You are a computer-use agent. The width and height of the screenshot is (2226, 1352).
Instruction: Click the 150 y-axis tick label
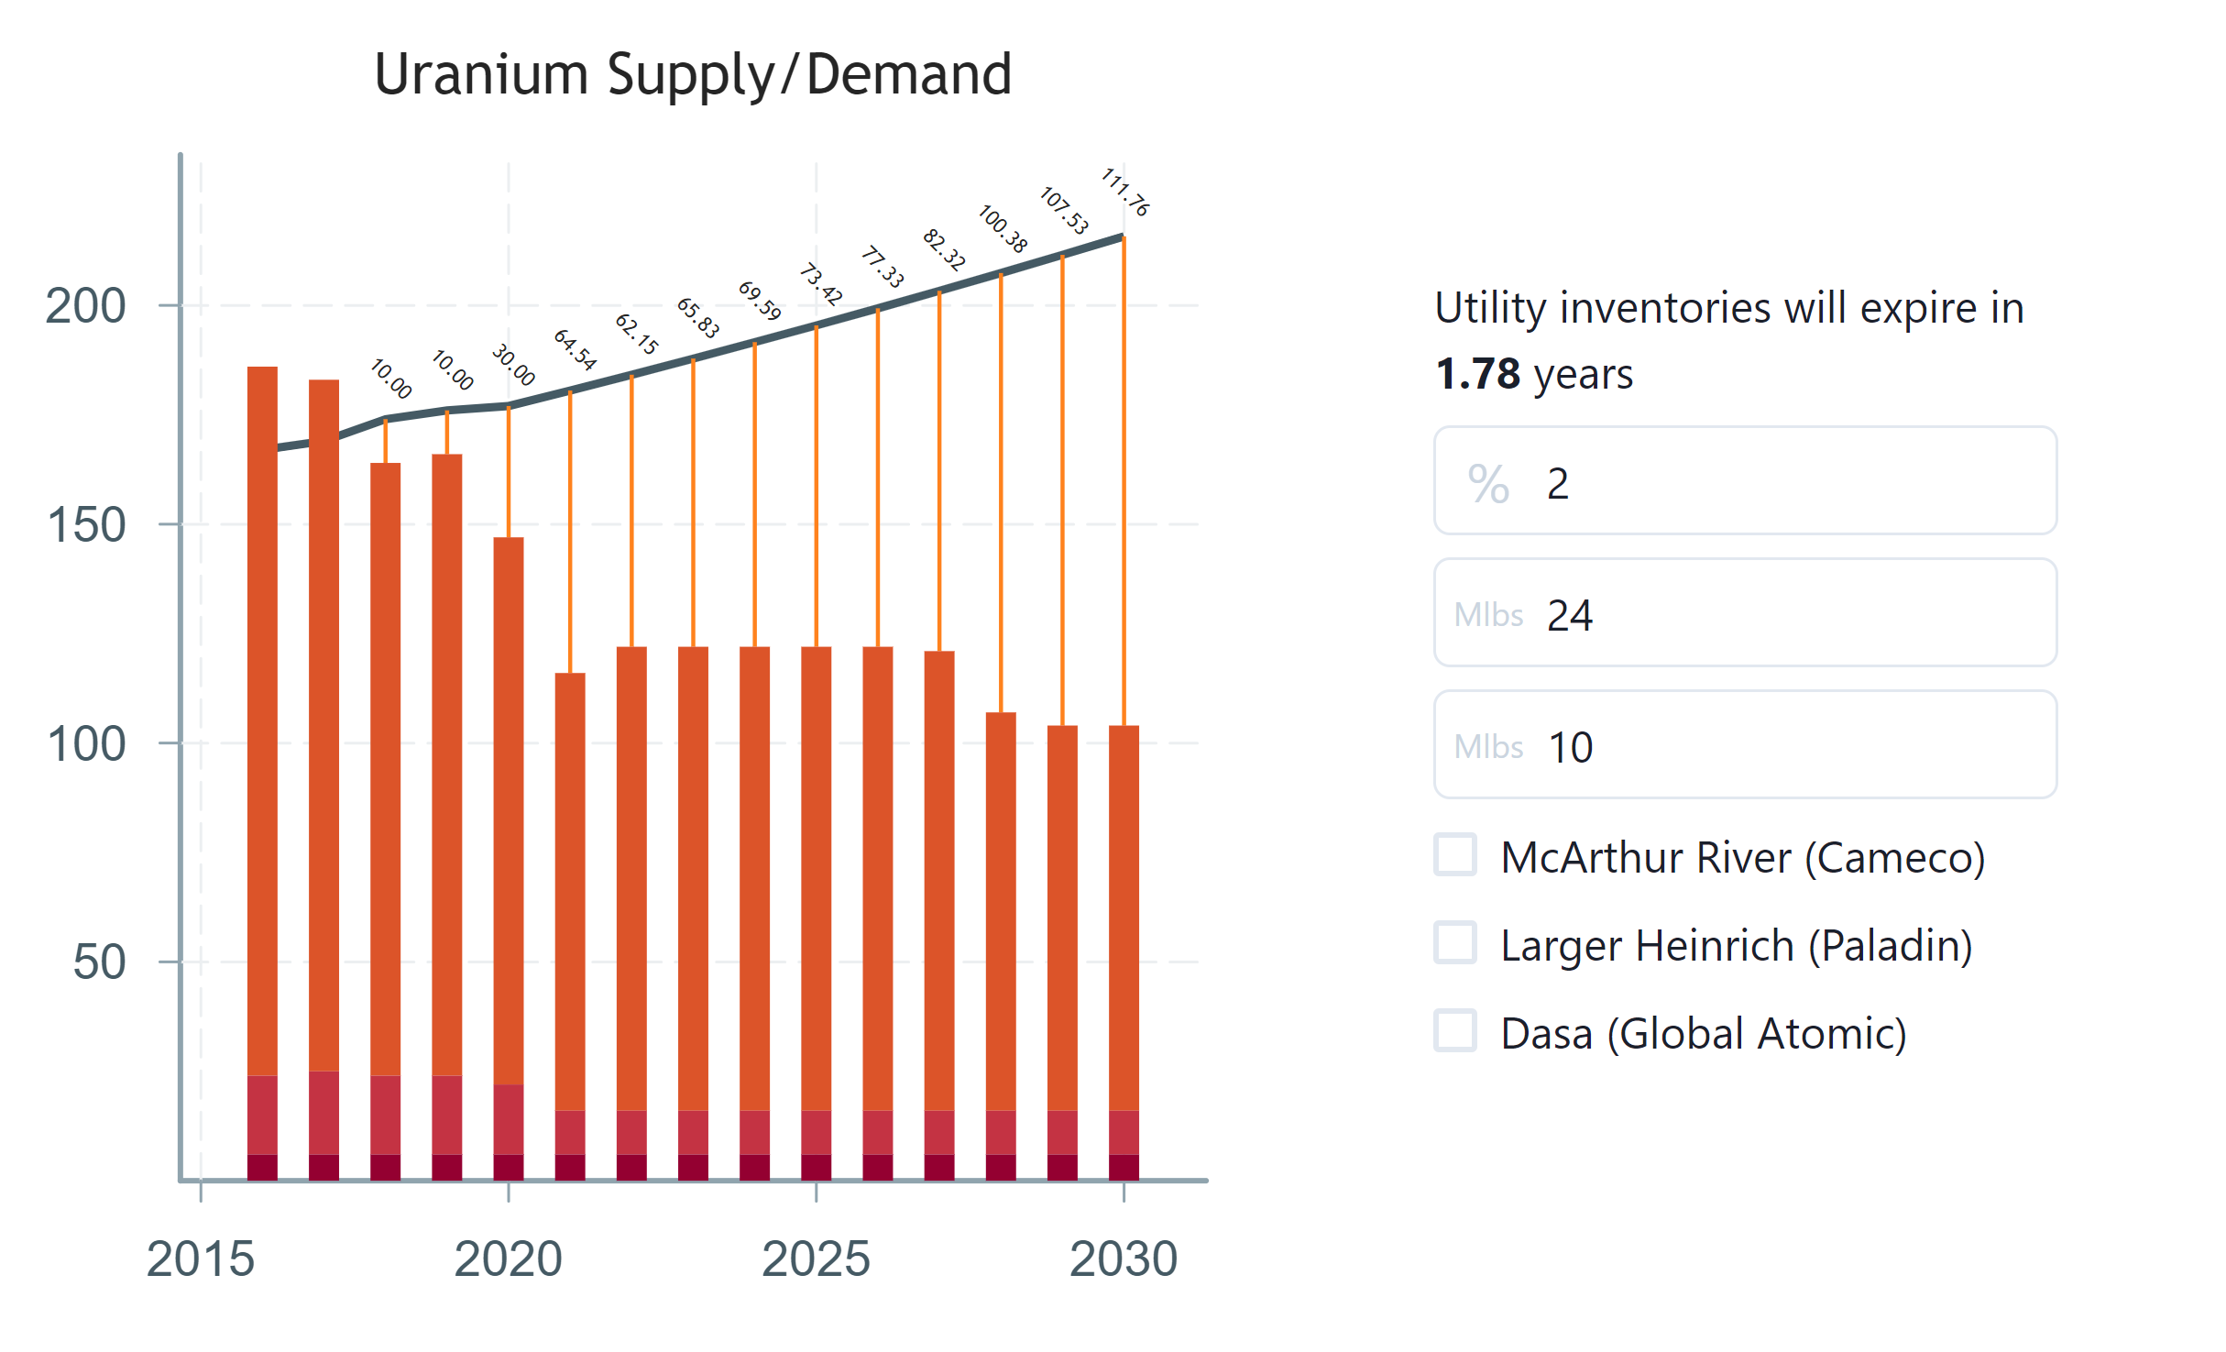tap(85, 525)
